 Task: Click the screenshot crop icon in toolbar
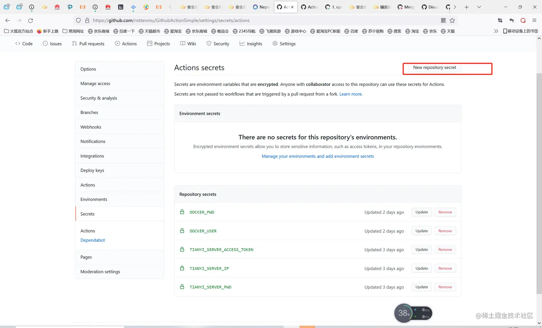[500, 20]
